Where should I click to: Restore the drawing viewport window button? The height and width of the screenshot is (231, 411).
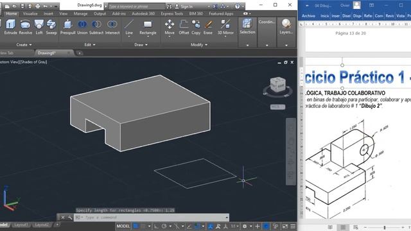285,62
